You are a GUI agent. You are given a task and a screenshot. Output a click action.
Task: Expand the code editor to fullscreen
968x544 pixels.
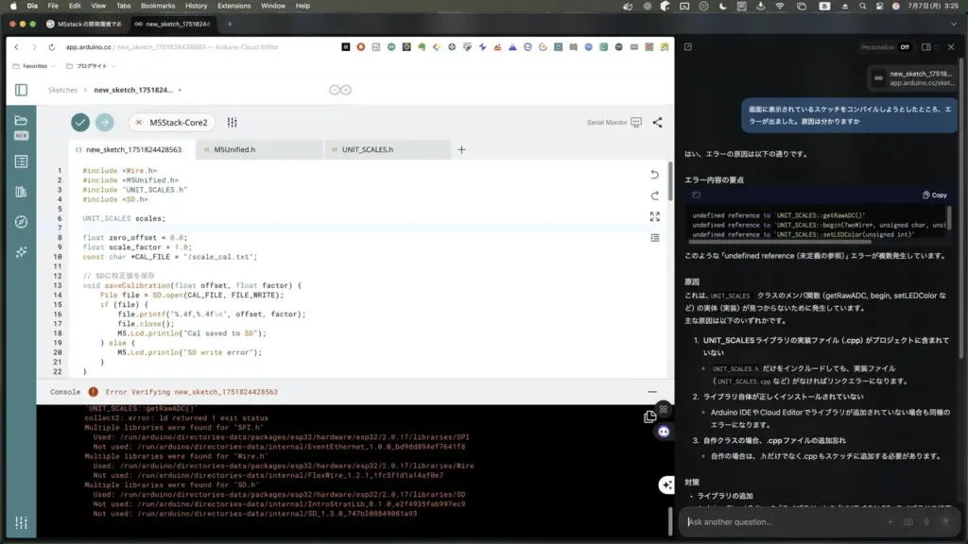coord(654,216)
